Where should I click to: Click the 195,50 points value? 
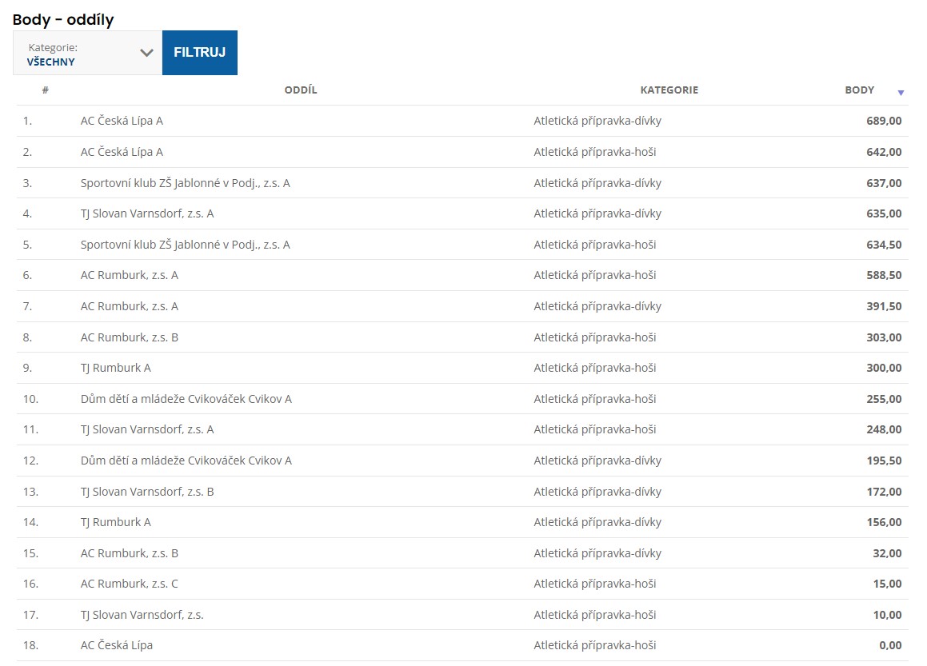(884, 461)
